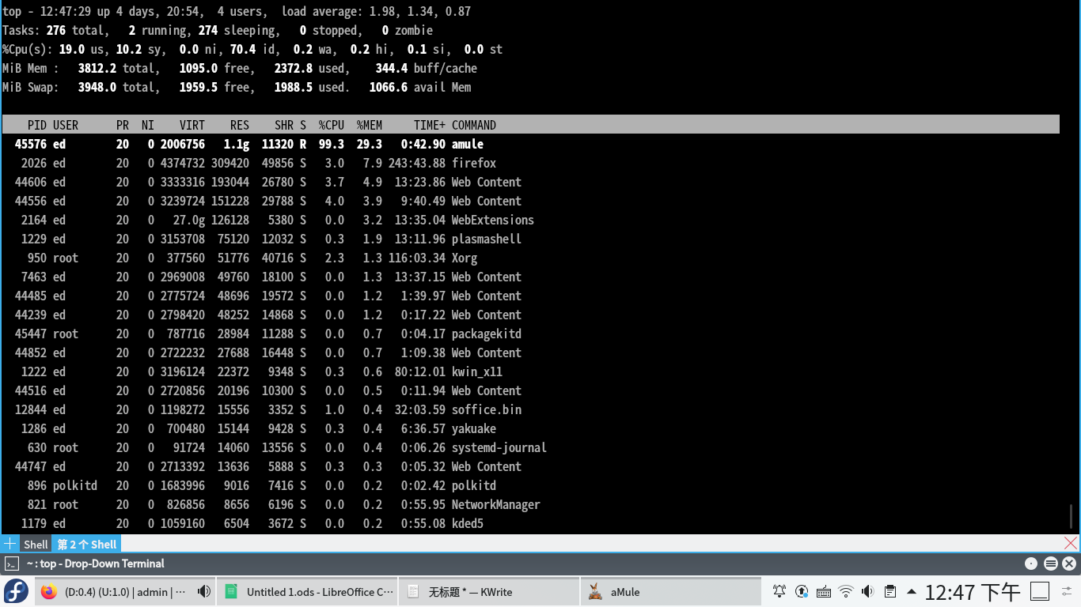Switch to the first Shell tab

tap(36, 545)
